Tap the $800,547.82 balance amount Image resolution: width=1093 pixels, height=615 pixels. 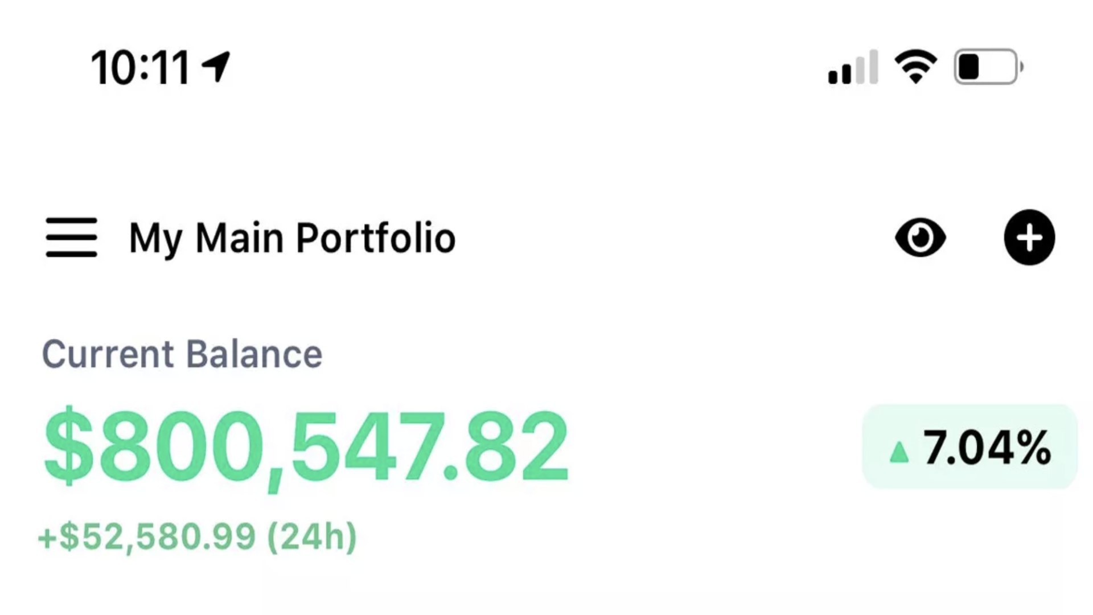coord(306,447)
